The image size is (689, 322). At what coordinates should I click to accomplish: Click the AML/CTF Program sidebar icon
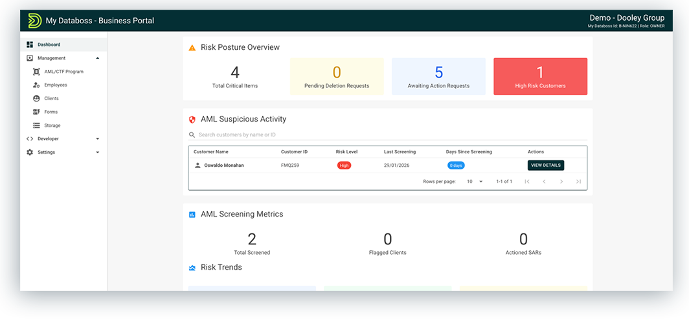pyautogui.click(x=37, y=72)
